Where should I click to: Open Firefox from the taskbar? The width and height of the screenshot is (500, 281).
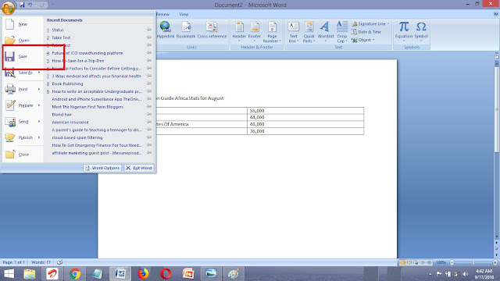coord(143,274)
